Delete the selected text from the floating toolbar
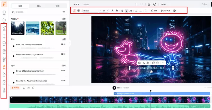 (158, 63)
